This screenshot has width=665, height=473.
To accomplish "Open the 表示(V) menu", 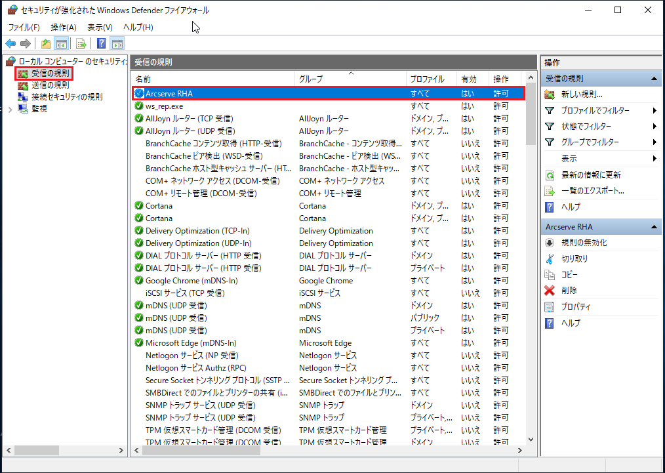I will [x=100, y=27].
